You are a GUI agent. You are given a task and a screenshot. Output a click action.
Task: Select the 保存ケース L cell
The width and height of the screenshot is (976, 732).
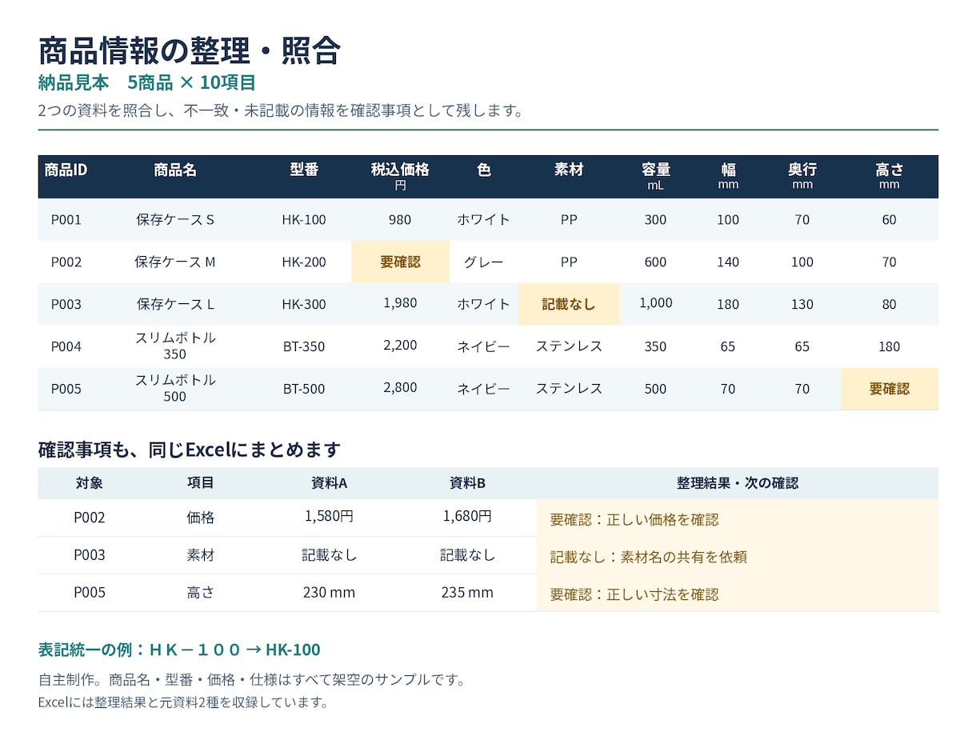click(x=175, y=305)
